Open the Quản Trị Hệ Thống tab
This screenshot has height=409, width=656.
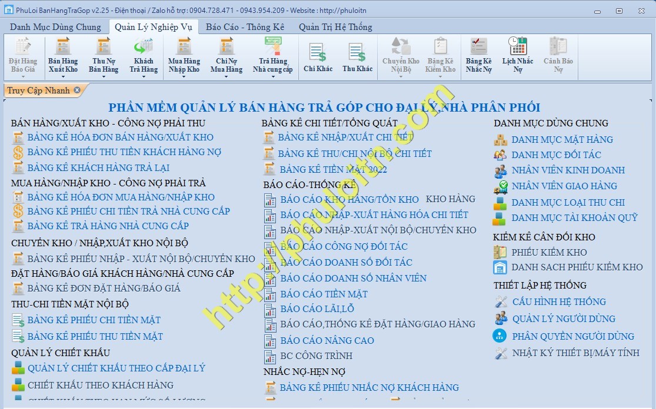click(x=335, y=26)
